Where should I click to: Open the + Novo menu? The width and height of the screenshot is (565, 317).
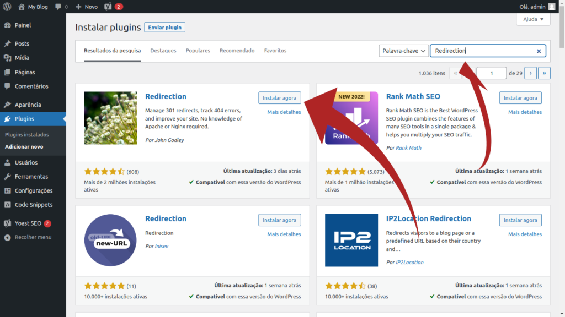(x=86, y=7)
